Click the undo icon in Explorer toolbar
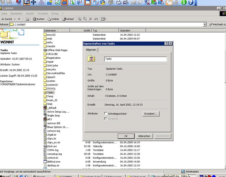 (96, 19)
